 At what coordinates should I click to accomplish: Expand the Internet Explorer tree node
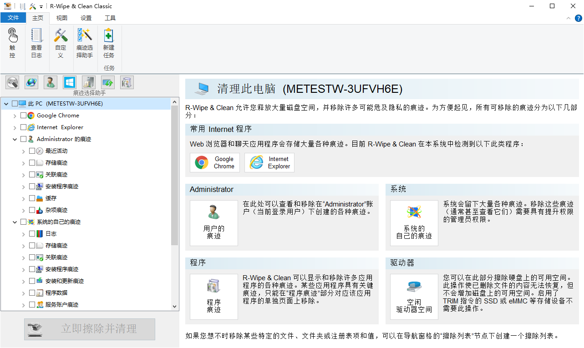pyautogui.click(x=15, y=127)
